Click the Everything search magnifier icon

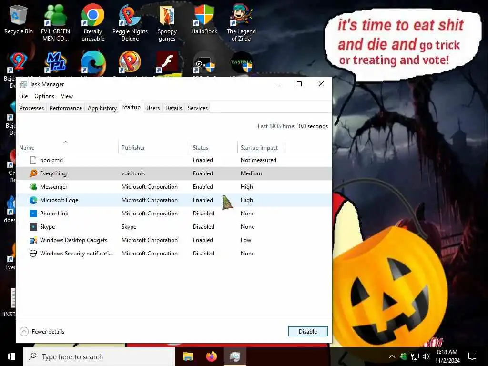click(33, 173)
